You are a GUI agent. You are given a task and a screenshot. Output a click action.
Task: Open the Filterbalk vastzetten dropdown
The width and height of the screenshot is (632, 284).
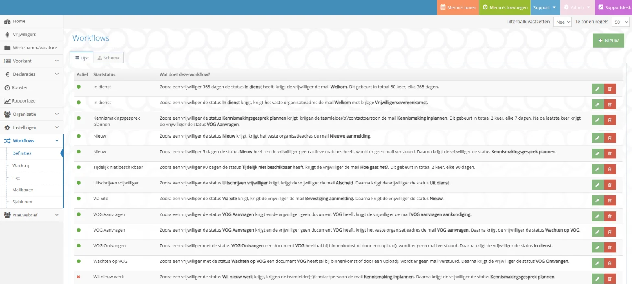pos(563,22)
